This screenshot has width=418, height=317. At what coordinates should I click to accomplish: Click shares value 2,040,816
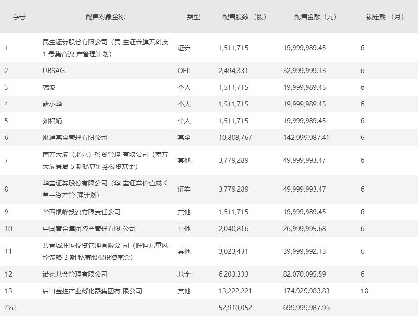tap(233, 229)
